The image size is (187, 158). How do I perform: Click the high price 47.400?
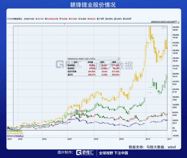[74, 19]
